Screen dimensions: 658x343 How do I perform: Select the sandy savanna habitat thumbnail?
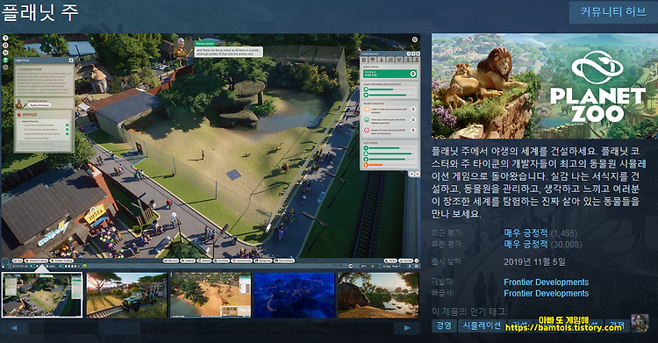click(211, 295)
